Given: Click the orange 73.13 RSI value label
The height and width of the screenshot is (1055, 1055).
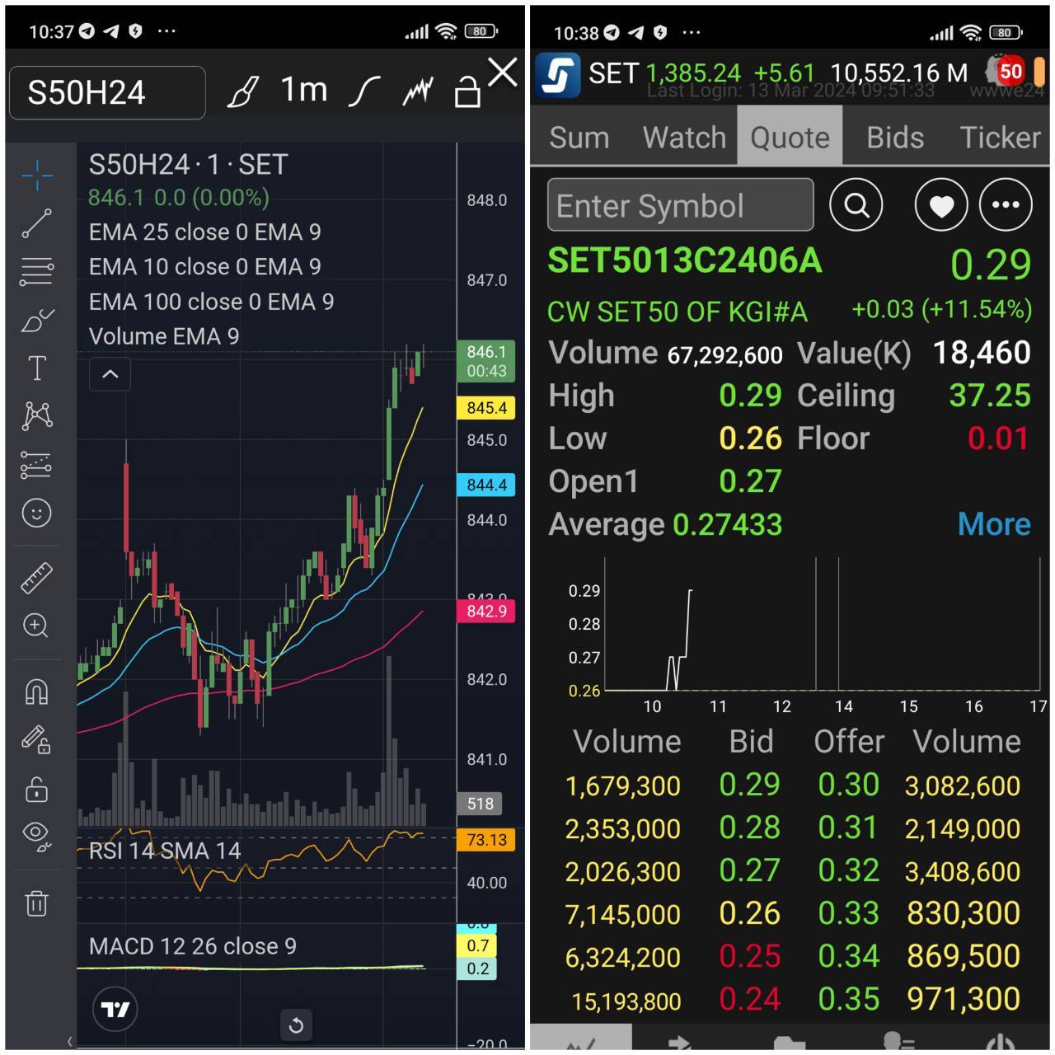Looking at the screenshot, I should tap(486, 840).
